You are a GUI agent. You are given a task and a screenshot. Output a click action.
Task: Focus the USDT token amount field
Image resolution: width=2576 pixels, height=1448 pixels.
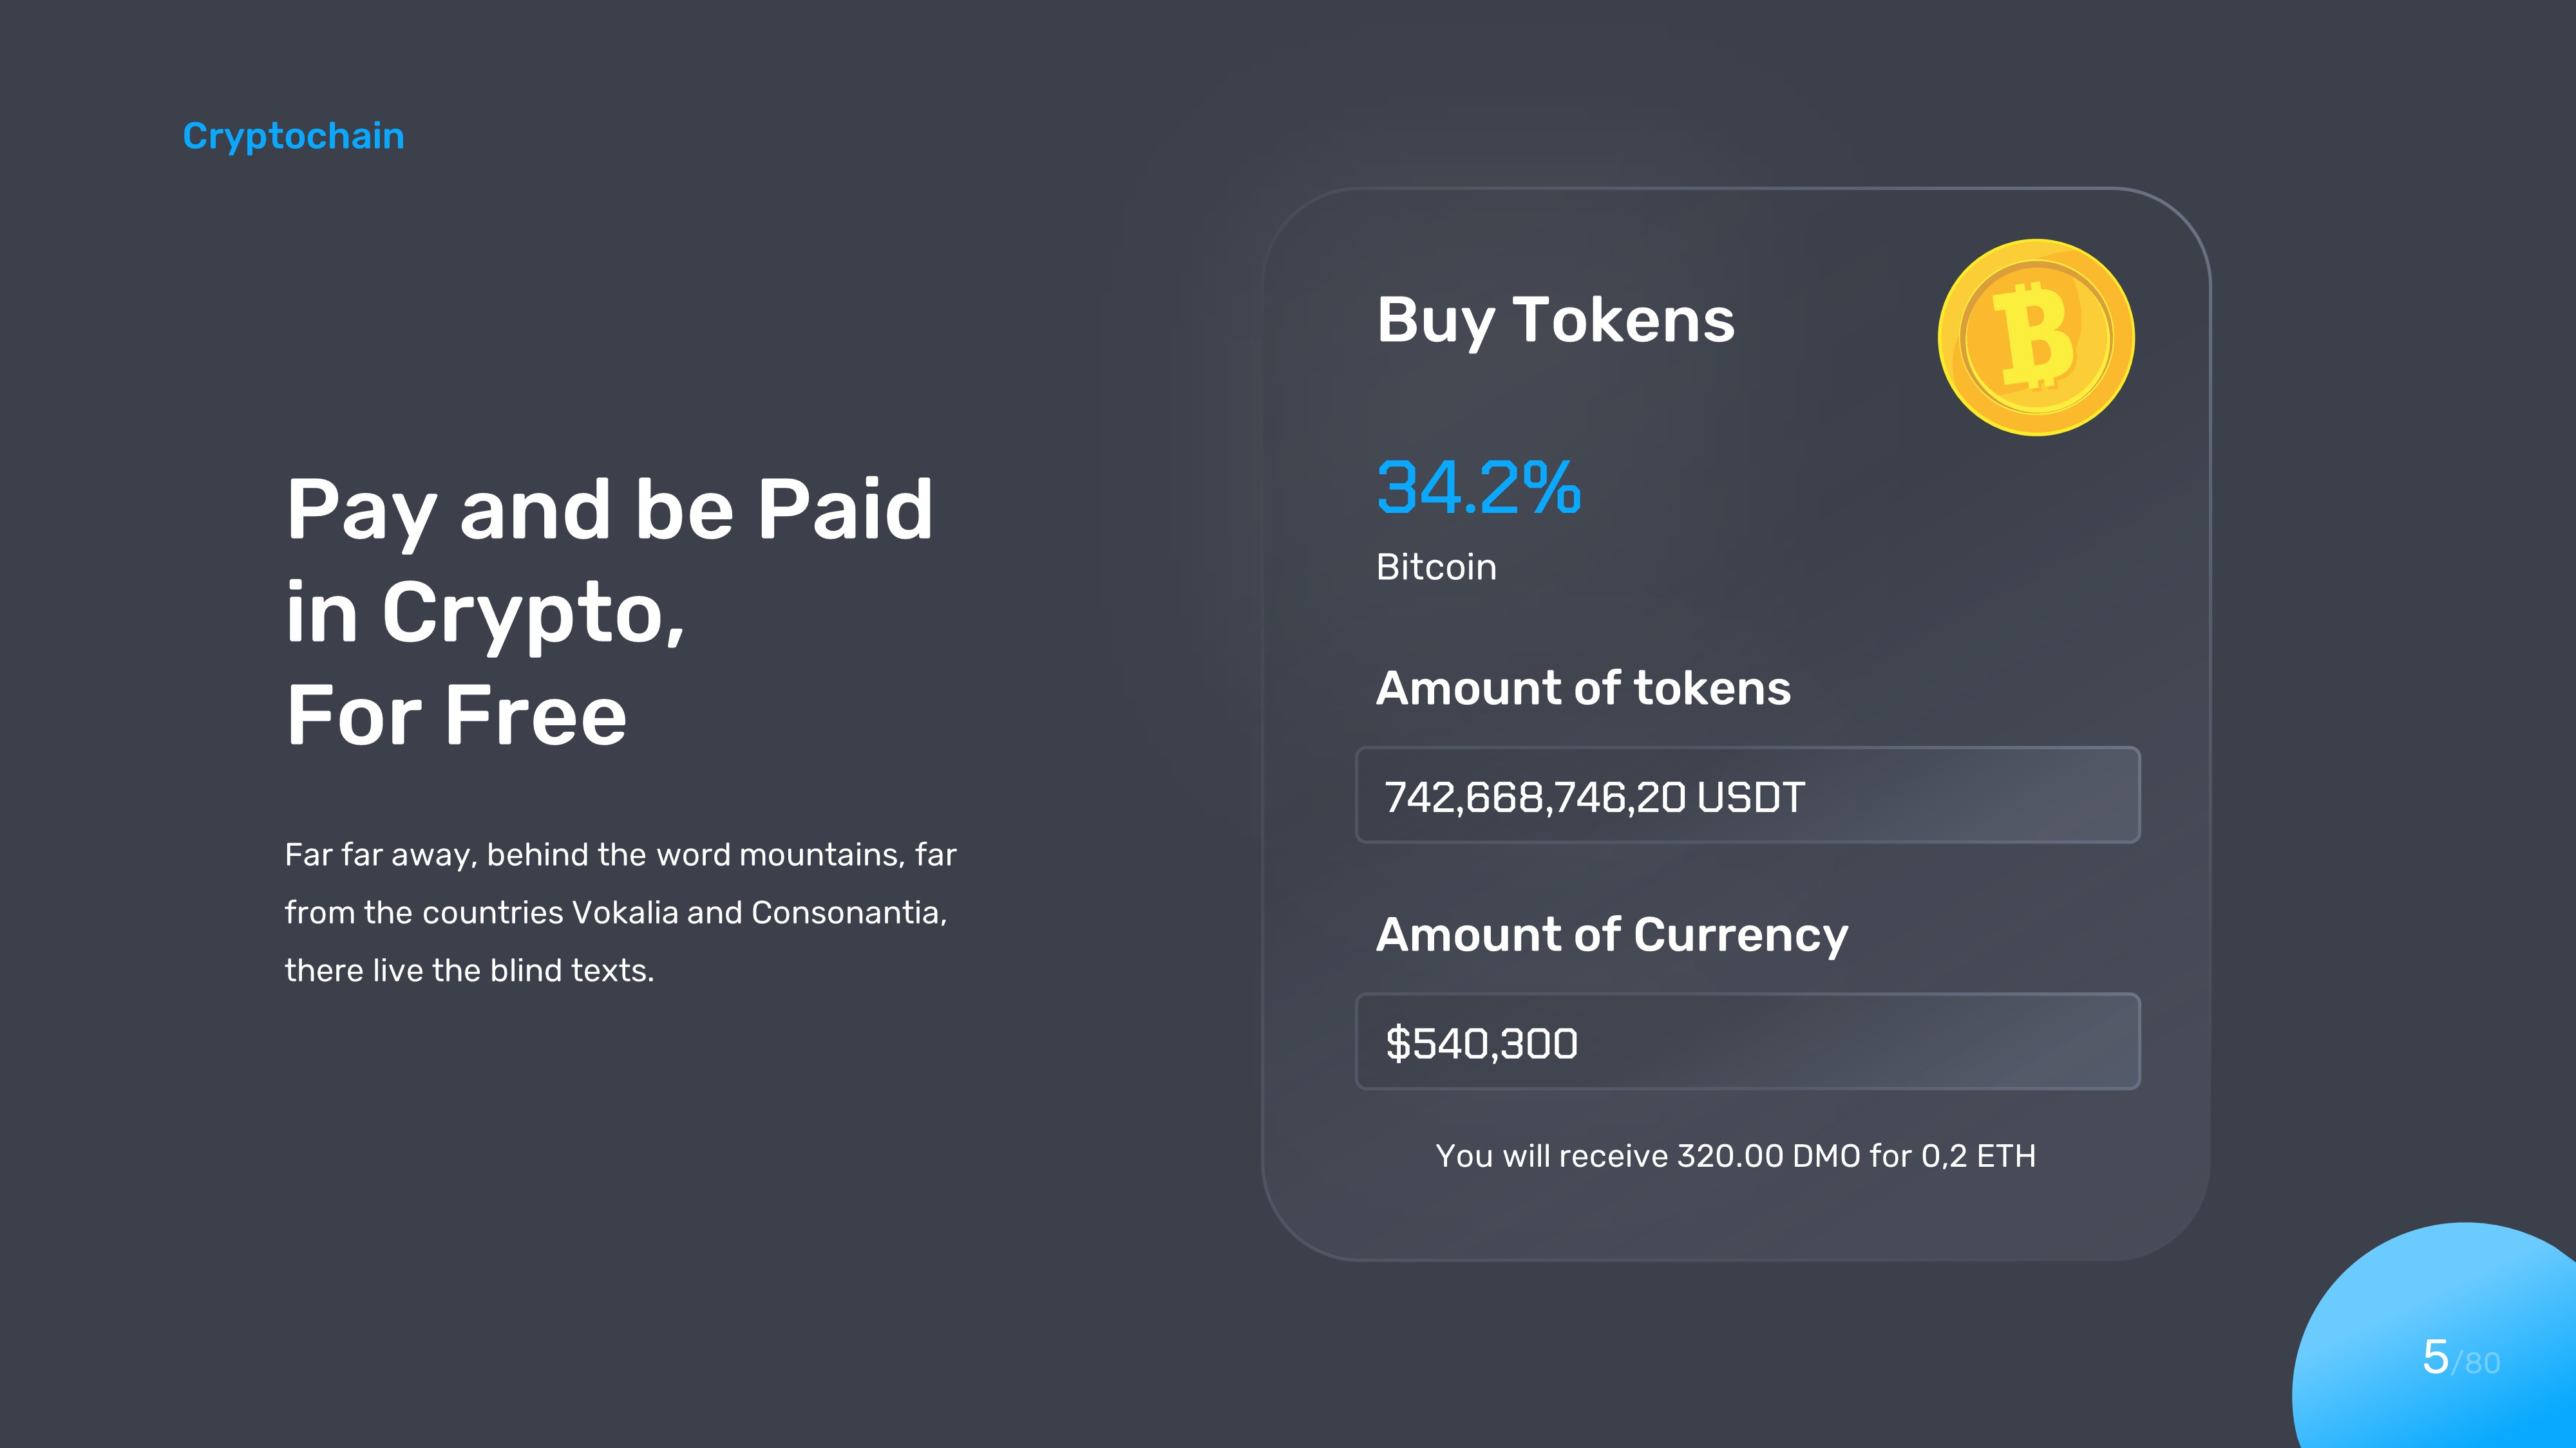pos(1747,795)
